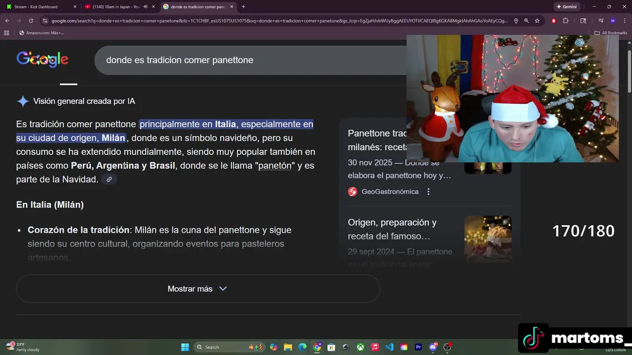
Task: Open Microsoft Store from taskbar
Action: tap(331, 347)
